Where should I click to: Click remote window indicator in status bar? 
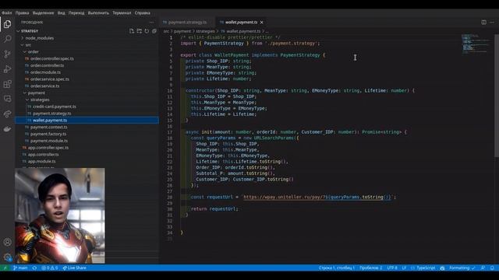(5, 268)
